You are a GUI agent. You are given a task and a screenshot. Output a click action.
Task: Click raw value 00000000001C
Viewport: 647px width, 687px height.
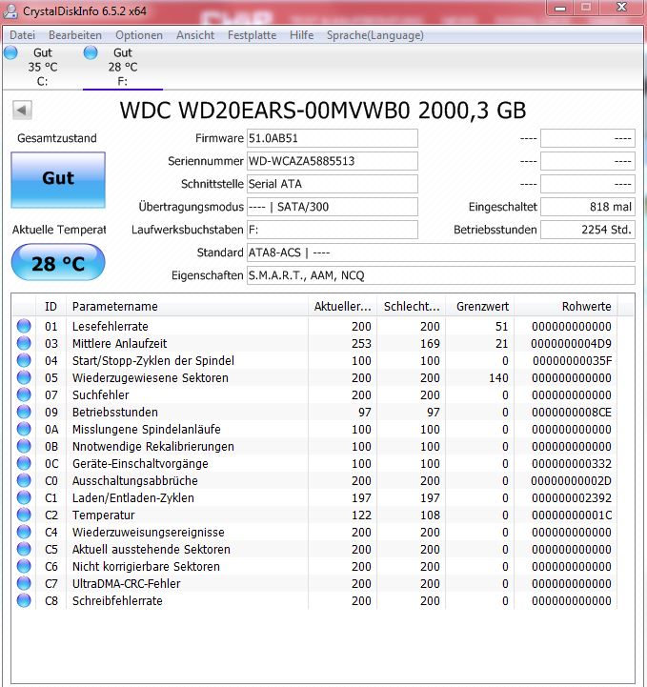click(571, 515)
